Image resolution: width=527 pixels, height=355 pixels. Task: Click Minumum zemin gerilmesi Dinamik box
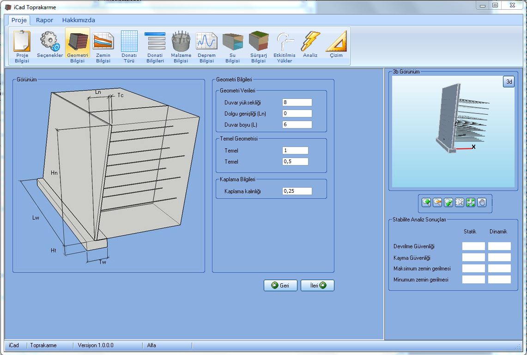tap(499, 279)
